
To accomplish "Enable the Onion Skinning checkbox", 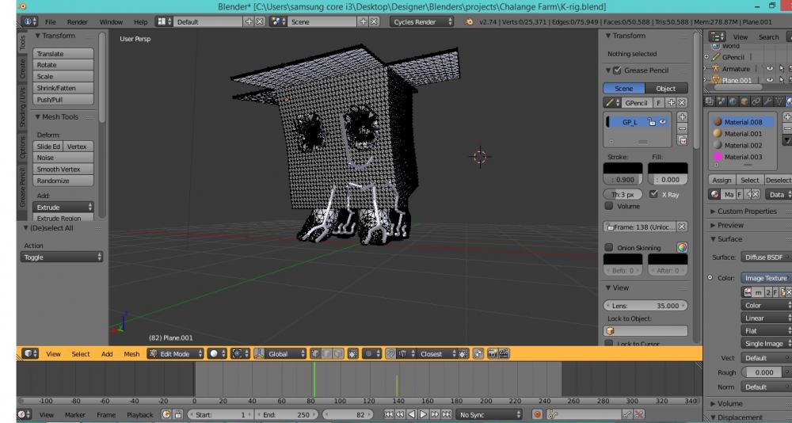I will (609, 248).
